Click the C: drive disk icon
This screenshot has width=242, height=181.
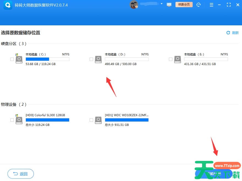pyautogui.click(x=19, y=59)
